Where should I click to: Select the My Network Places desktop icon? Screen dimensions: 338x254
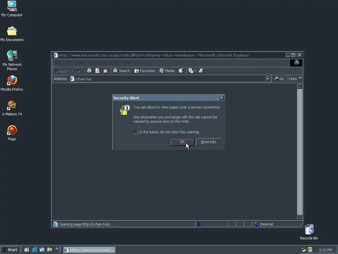click(12, 61)
